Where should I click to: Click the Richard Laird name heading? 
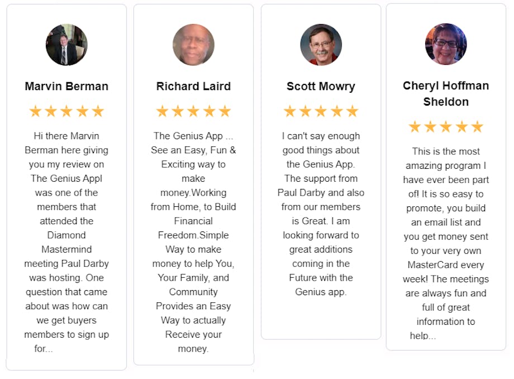click(193, 87)
